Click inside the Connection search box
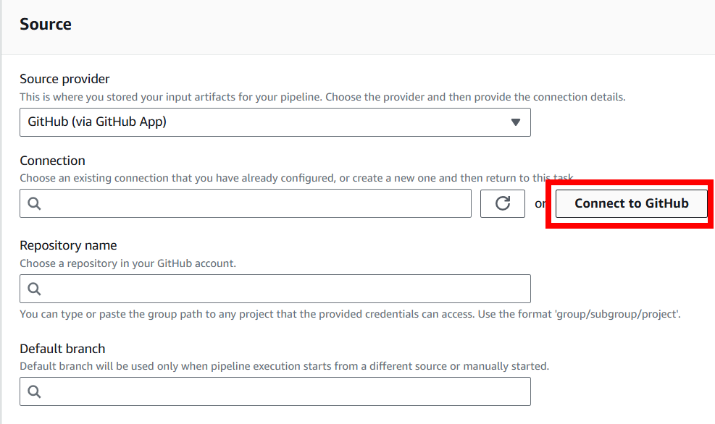This screenshot has height=424, width=715. coord(217,203)
